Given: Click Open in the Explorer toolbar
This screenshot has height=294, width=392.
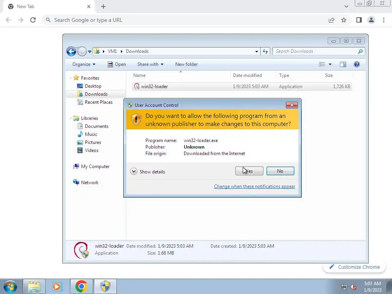Looking at the screenshot, I should coord(117,64).
